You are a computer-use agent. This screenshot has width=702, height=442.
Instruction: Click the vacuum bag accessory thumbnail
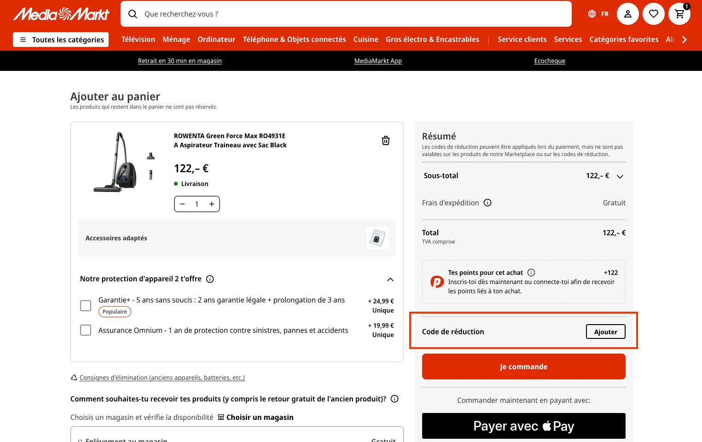pos(377,238)
